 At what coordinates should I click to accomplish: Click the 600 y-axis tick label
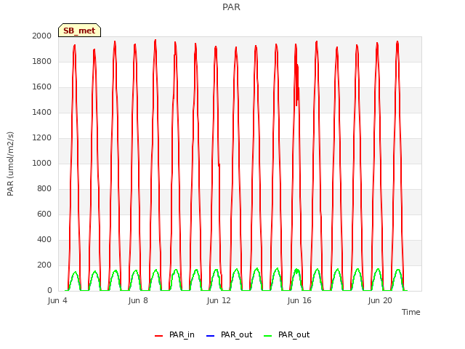(44, 214)
